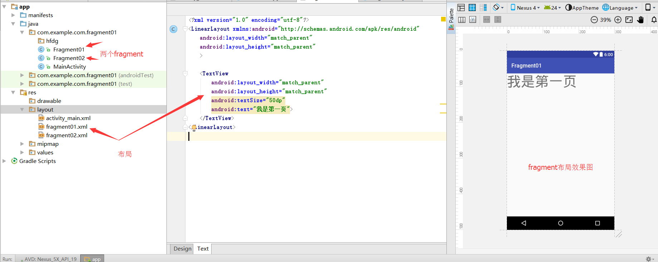The height and width of the screenshot is (262, 658).
Task: Select the hfdg package folder
Action: (x=48, y=41)
